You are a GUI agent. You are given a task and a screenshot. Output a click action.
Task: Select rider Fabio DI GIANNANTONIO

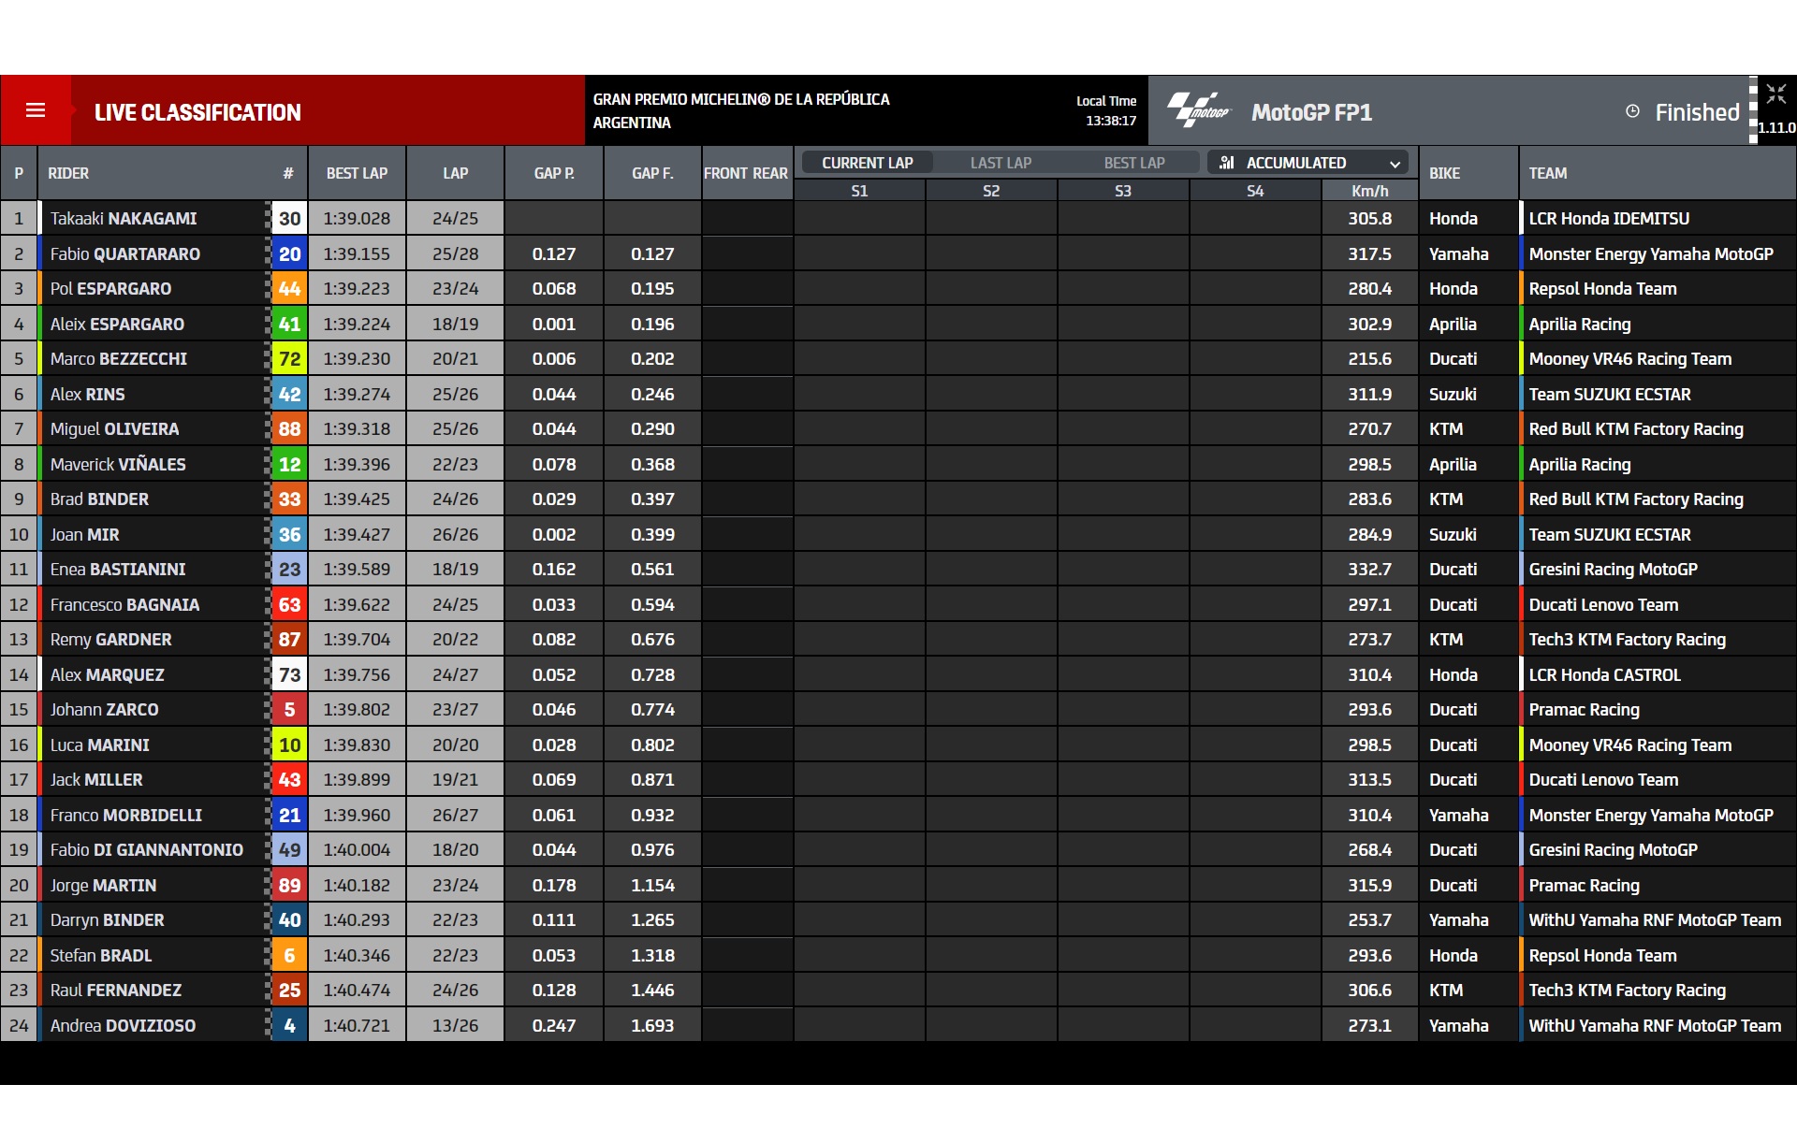pyautogui.click(x=146, y=849)
